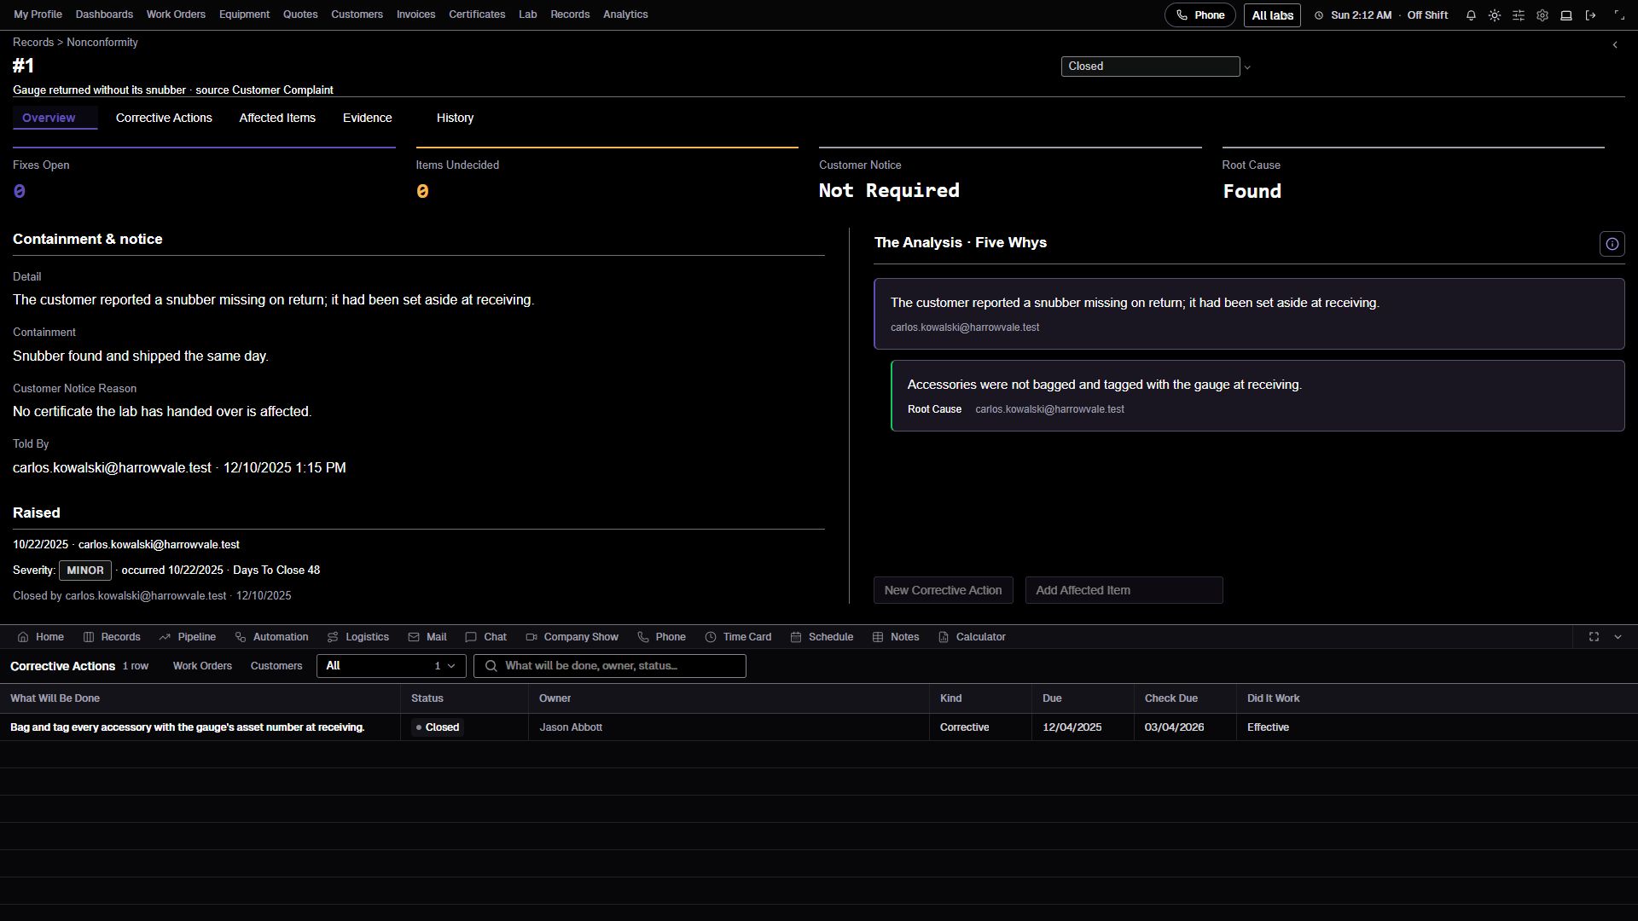
Task: Open Time Card in the dock
Action: [739, 637]
